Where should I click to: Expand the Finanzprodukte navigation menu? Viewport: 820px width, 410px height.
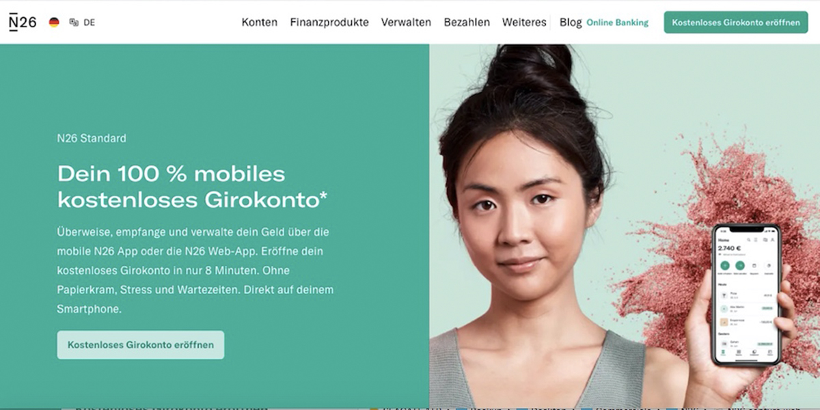(x=329, y=22)
